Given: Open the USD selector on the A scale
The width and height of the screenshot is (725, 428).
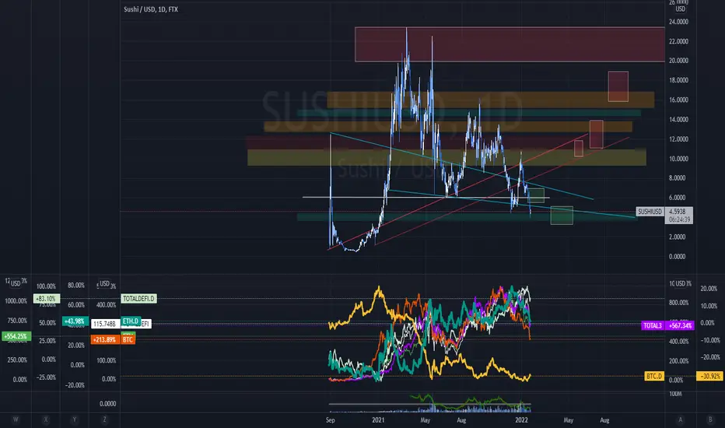Looking at the screenshot, I should pyautogui.click(x=680, y=283).
